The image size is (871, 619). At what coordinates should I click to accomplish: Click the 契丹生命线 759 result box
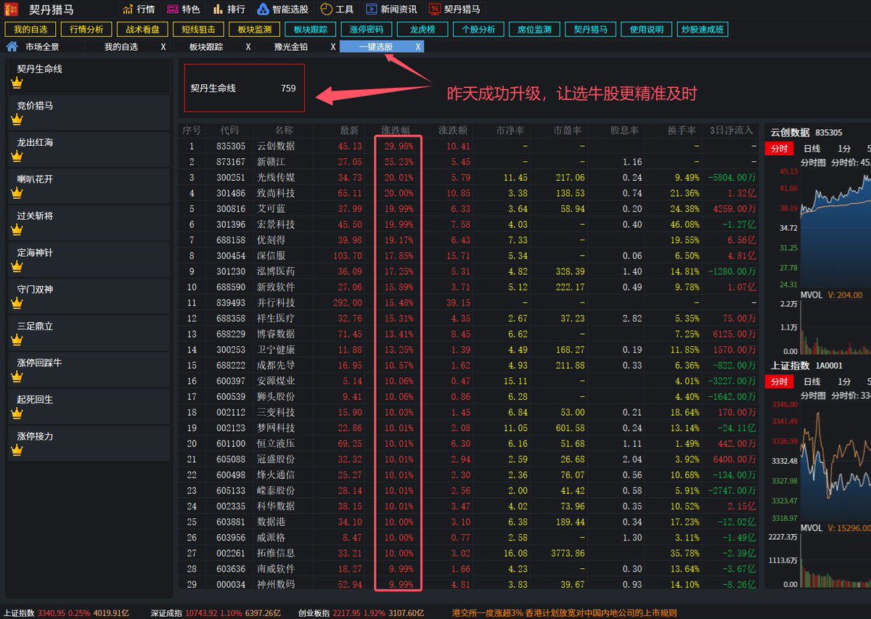click(x=245, y=88)
